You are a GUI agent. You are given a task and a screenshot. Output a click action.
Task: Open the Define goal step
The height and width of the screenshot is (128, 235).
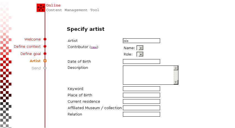coord(31,54)
